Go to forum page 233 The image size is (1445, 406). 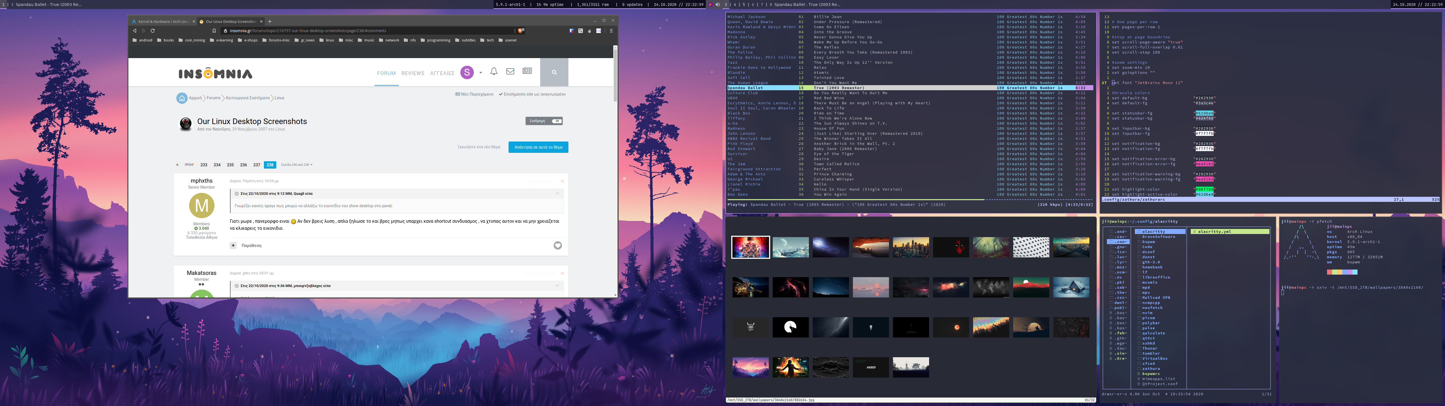(x=203, y=165)
